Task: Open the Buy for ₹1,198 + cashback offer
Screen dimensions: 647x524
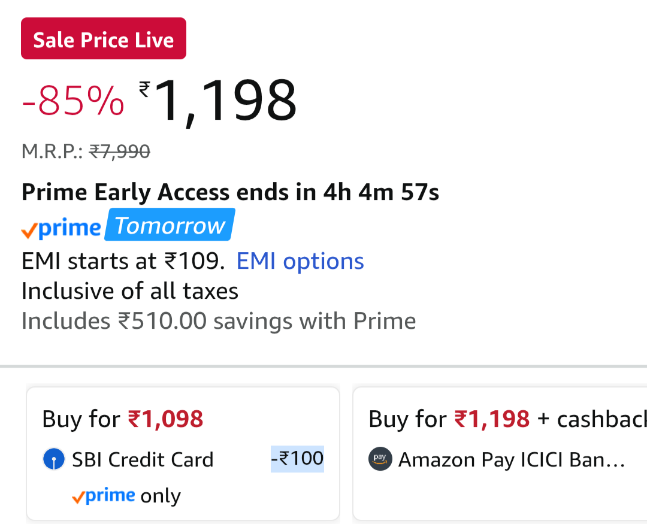Action: (503, 419)
